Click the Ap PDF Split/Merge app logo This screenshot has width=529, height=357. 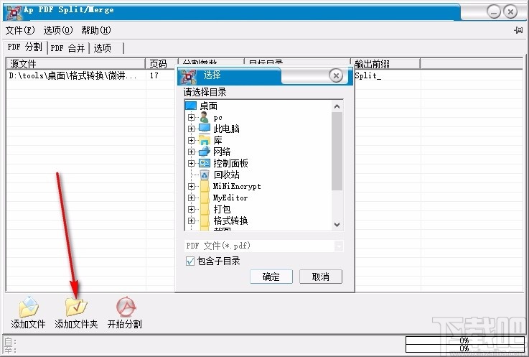[14, 11]
